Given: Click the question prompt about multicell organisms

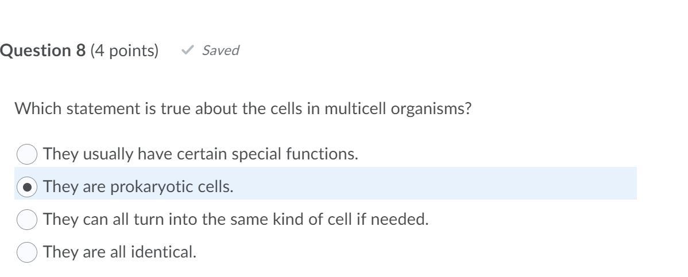Looking at the screenshot, I should (x=242, y=108).
